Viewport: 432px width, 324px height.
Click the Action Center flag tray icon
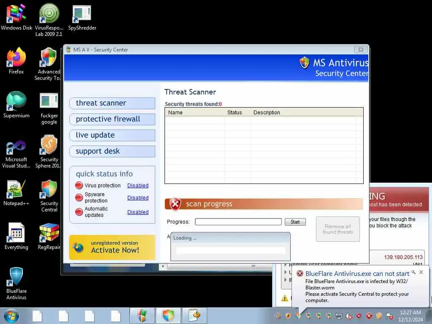coord(389,316)
